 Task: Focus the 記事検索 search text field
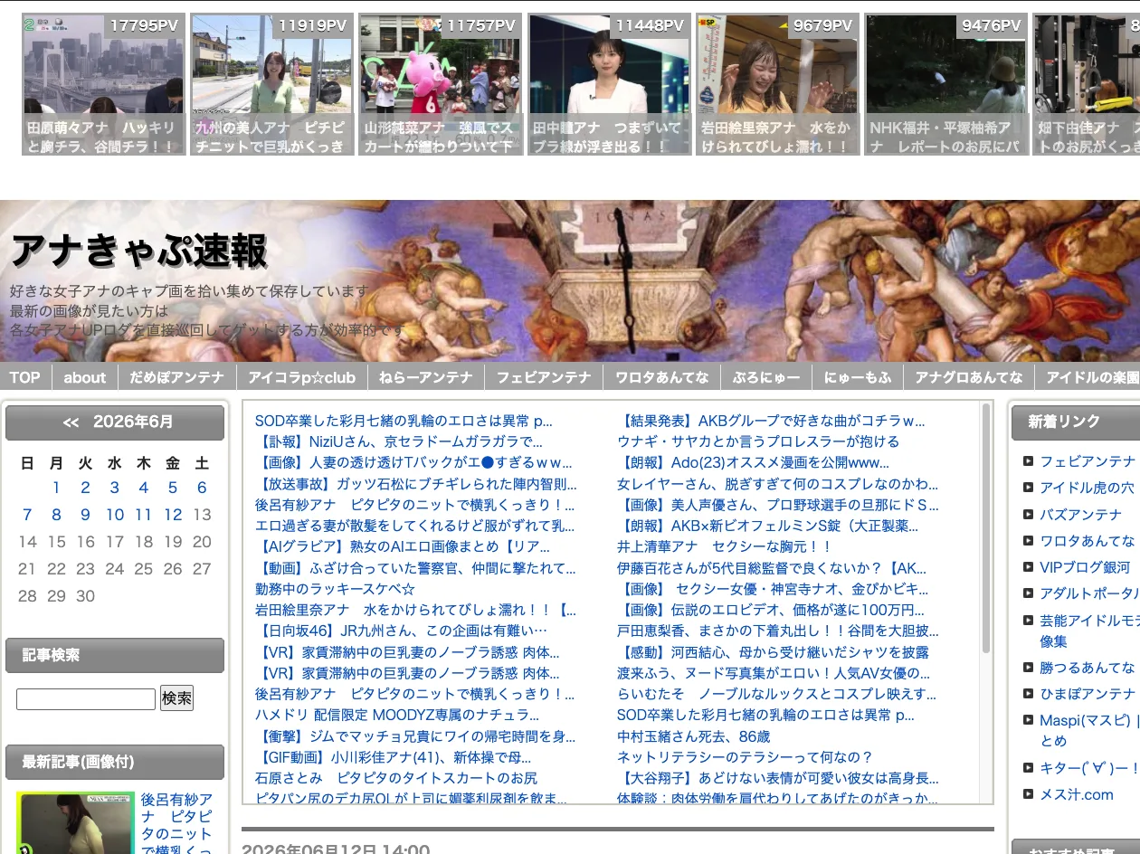86,699
